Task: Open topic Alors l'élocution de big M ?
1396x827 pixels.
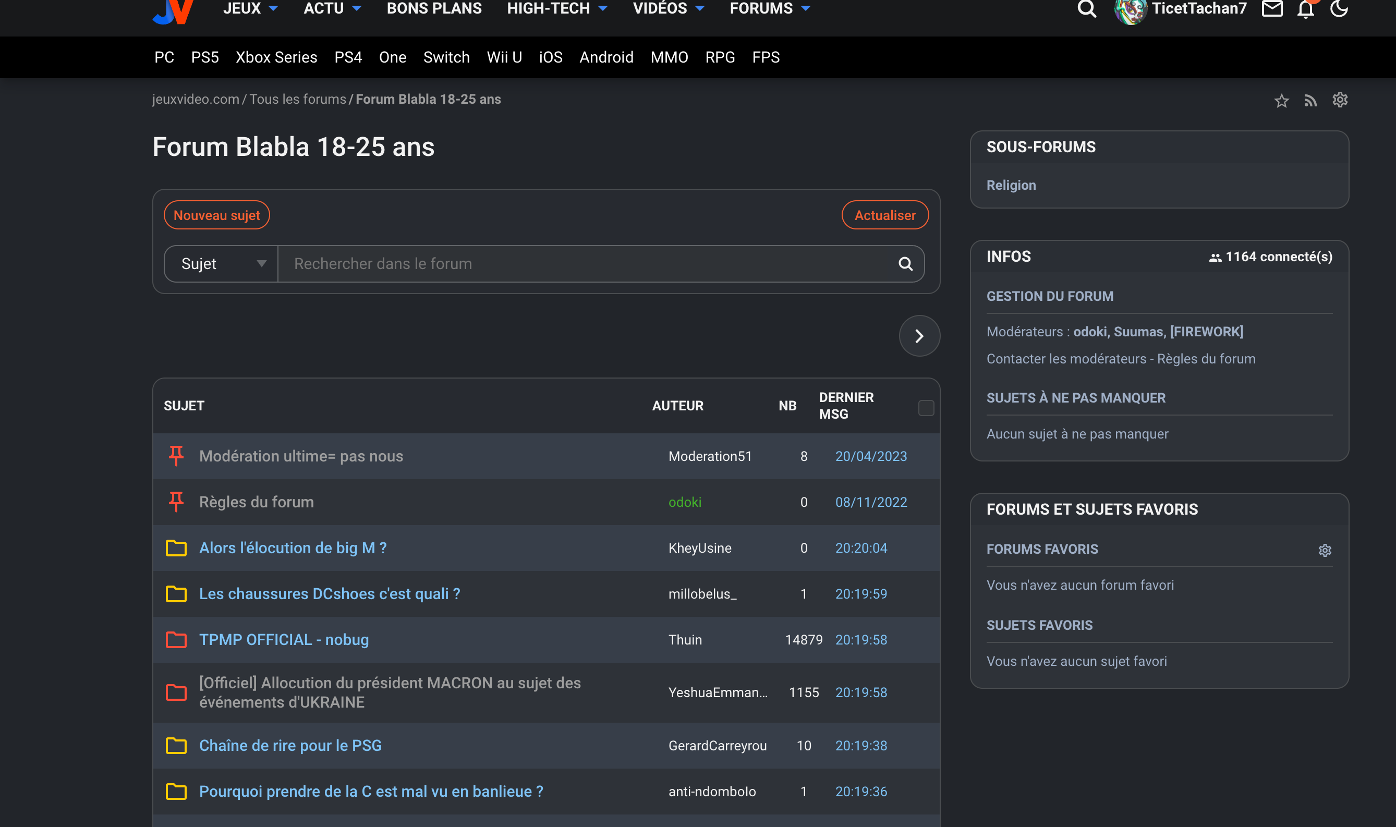Action: 293,548
